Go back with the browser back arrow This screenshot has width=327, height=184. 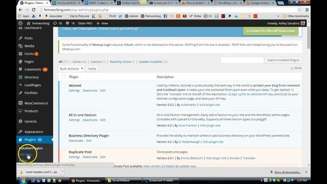(x=20, y=10)
